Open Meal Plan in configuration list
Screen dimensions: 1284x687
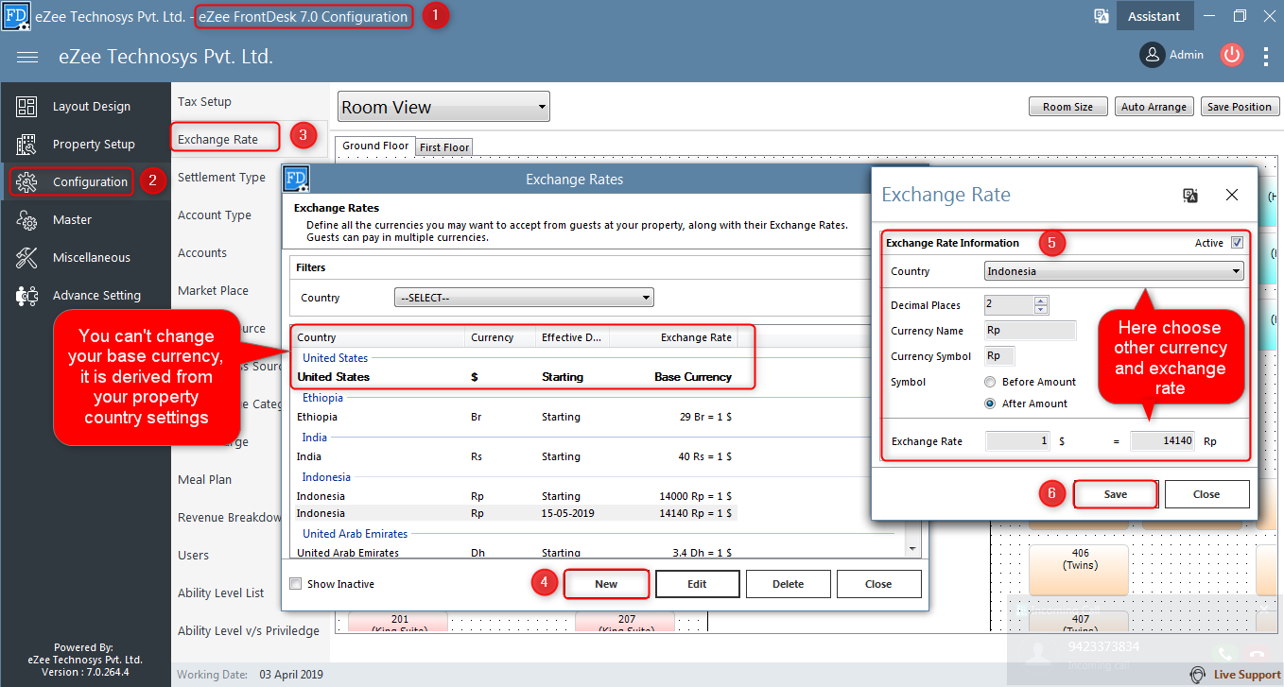pos(205,480)
